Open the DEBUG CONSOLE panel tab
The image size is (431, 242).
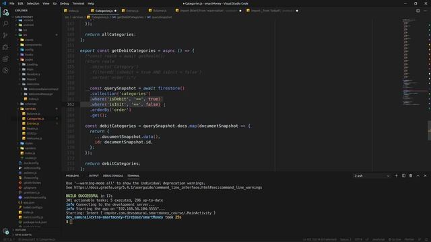tap(113, 175)
